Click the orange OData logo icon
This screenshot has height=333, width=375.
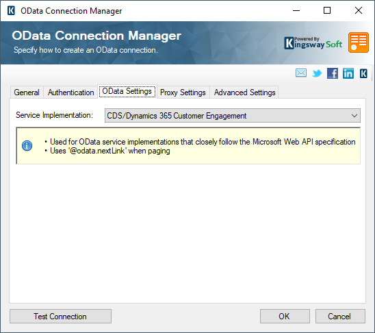pyautogui.click(x=359, y=42)
